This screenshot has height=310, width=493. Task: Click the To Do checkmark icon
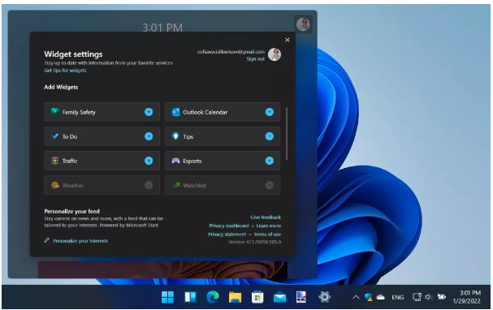point(55,136)
